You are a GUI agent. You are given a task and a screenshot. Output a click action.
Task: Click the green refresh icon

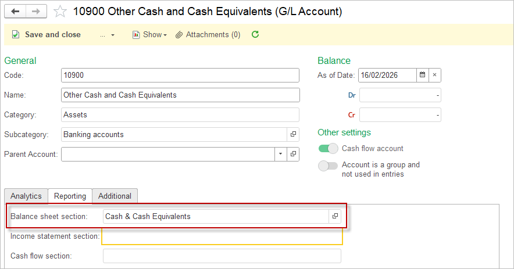pyautogui.click(x=255, y=35)
